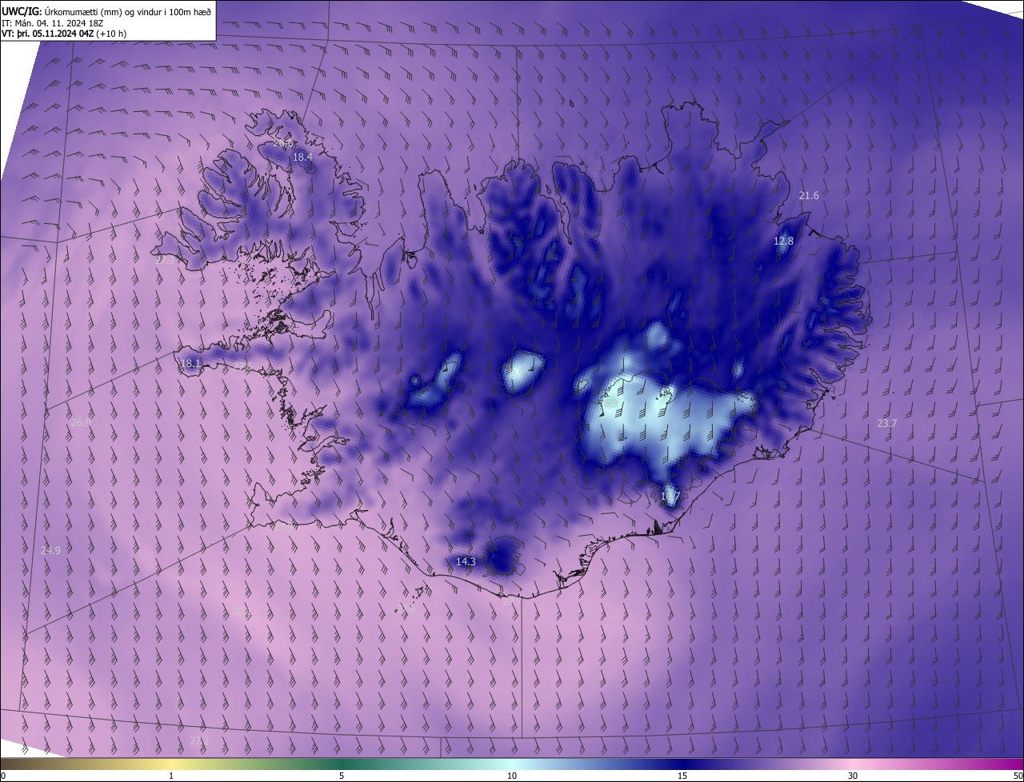The height and width of the screenshot is (782, 1024).
Task: Click the 27.3 value label at the Westfjords tip
Action: (x=165, y=260)
